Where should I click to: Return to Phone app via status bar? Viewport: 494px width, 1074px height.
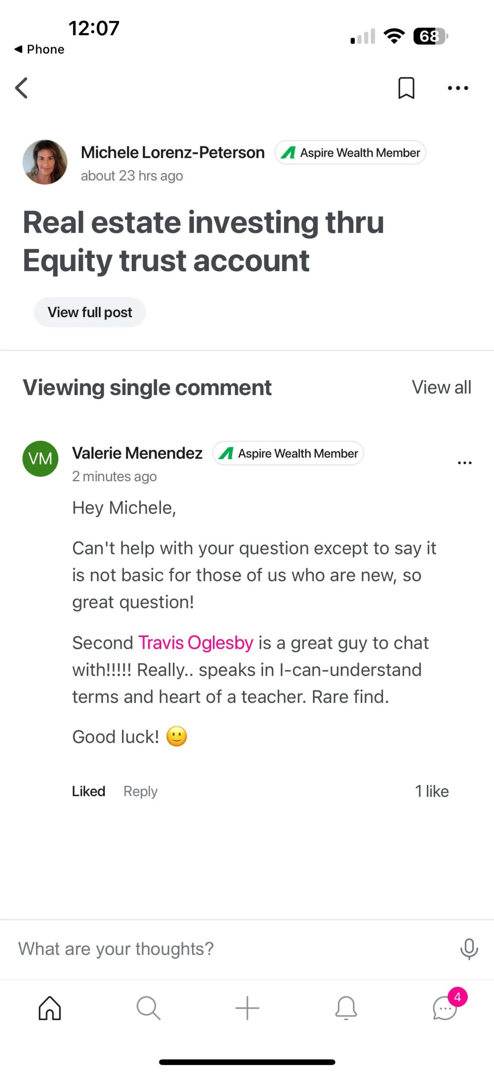pyautogui.click(x=40, y=49)
